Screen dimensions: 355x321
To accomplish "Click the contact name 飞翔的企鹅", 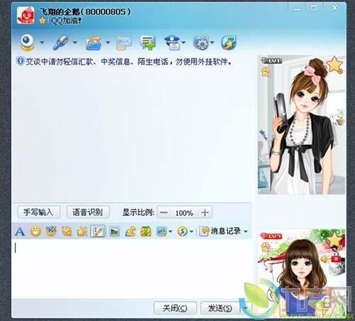I will [x=60, y=11].
